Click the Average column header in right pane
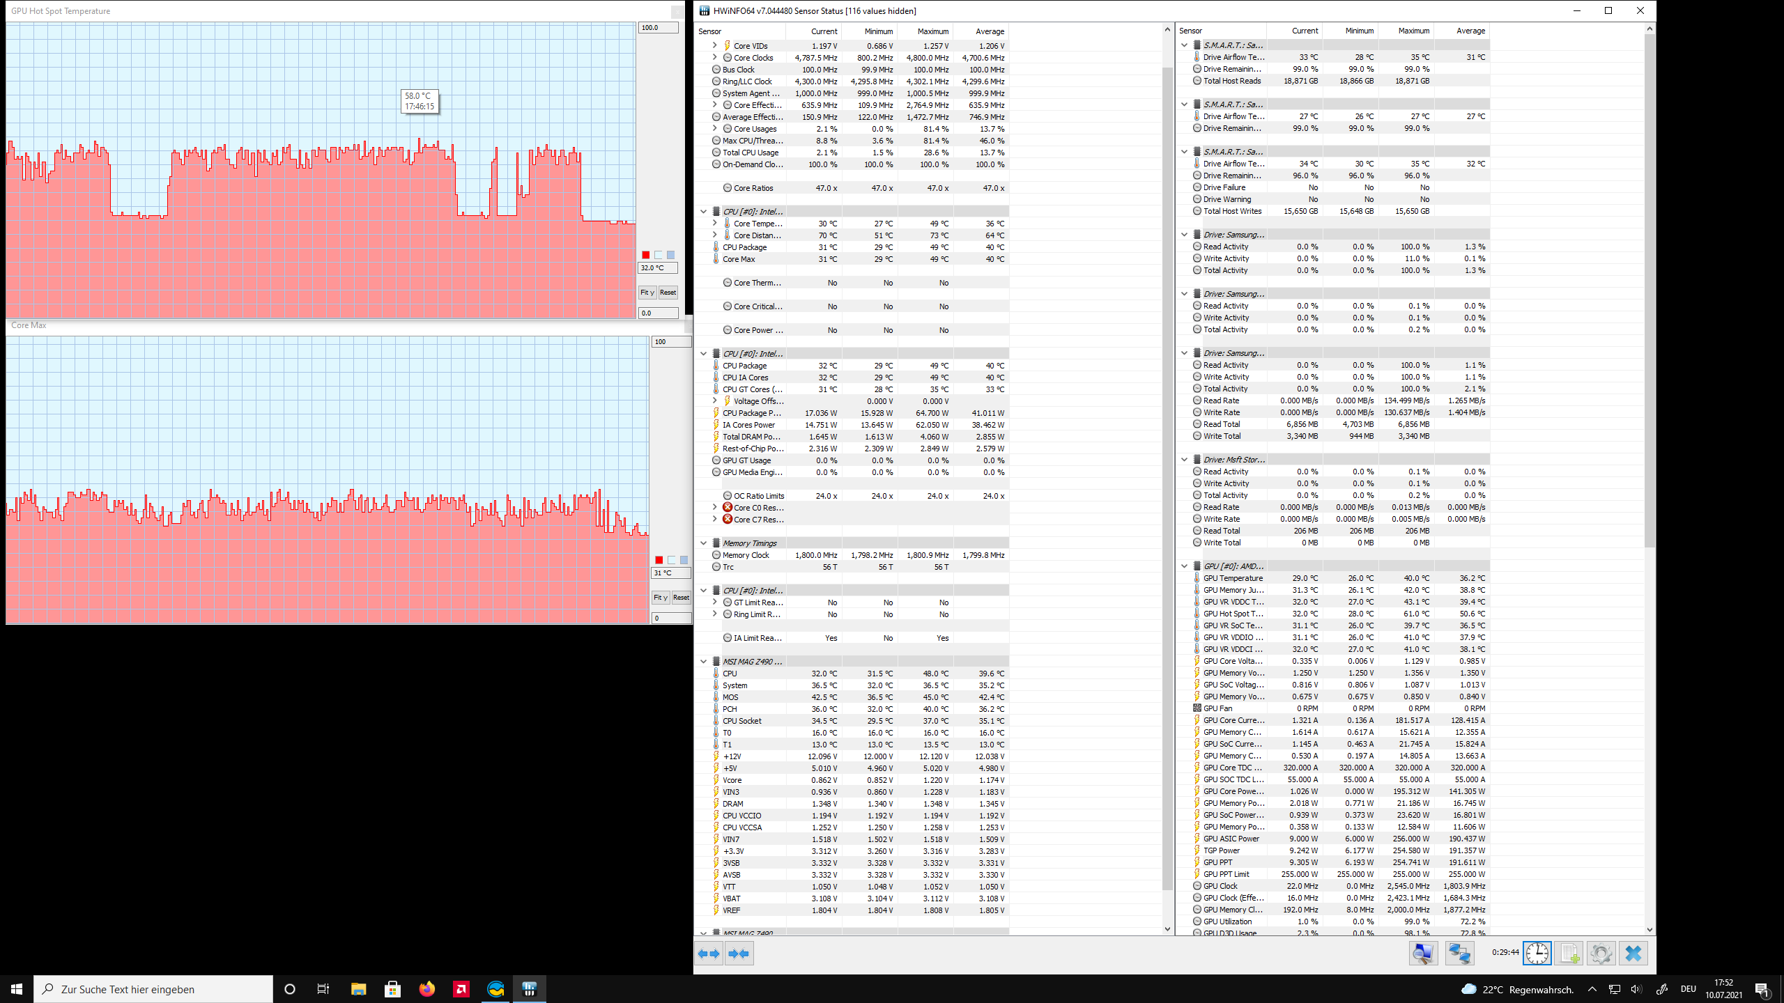Viewport: 1784px width, 1003px height. point(1470,31)
